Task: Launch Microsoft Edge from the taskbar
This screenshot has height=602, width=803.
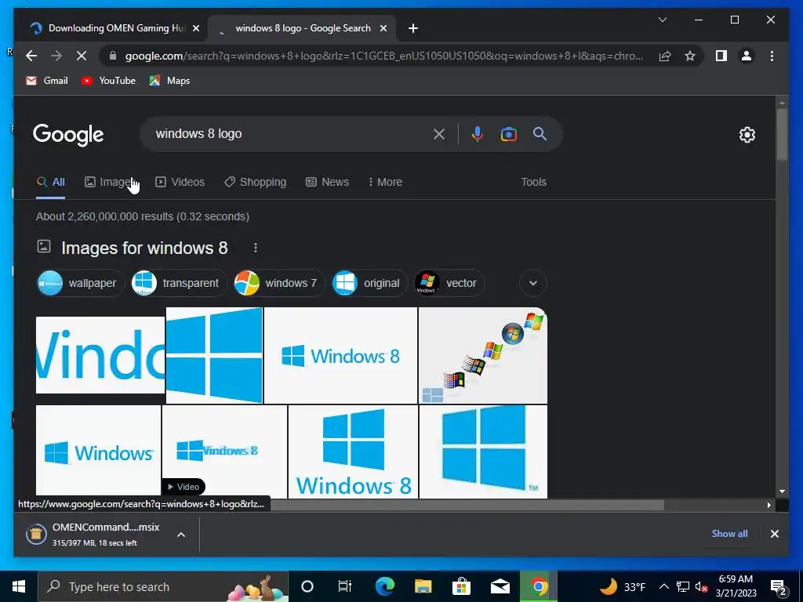Action: pyautogui.click(x=384, y=586)
